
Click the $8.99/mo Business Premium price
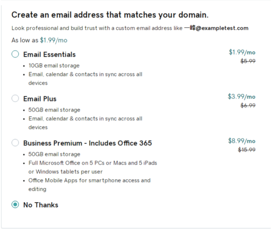click(241, 141)
